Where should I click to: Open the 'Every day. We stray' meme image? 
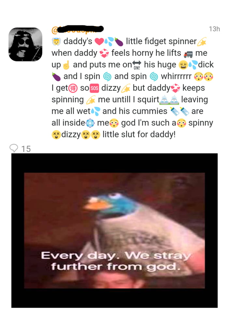[x=114, y=231]
